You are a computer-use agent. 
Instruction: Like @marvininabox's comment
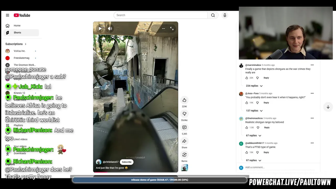(246, 78)
